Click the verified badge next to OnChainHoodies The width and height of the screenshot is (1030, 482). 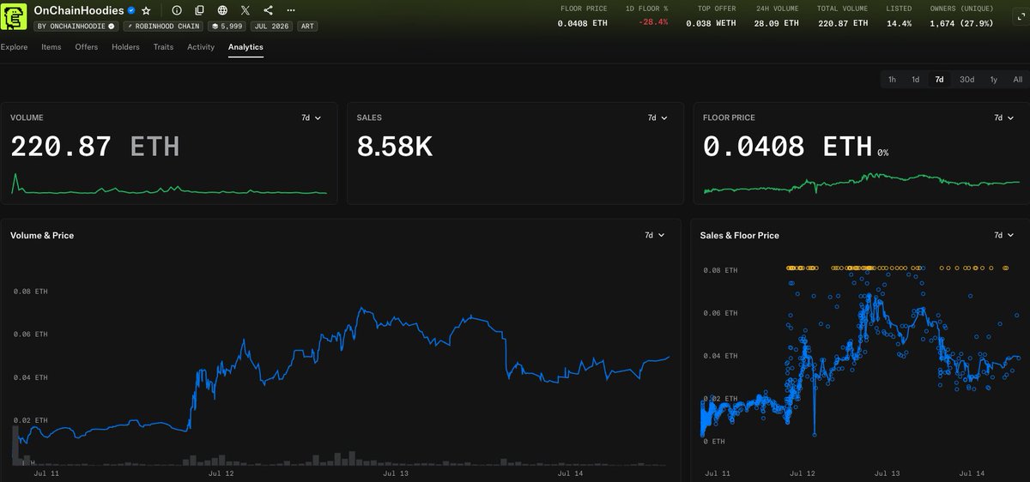[131, 10]
